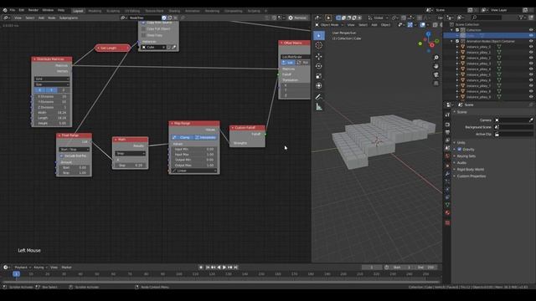Open Linear interpolation dropdown in Map Range node
The height and width of the screenshot is (301, 536).
tap(194, 171)
